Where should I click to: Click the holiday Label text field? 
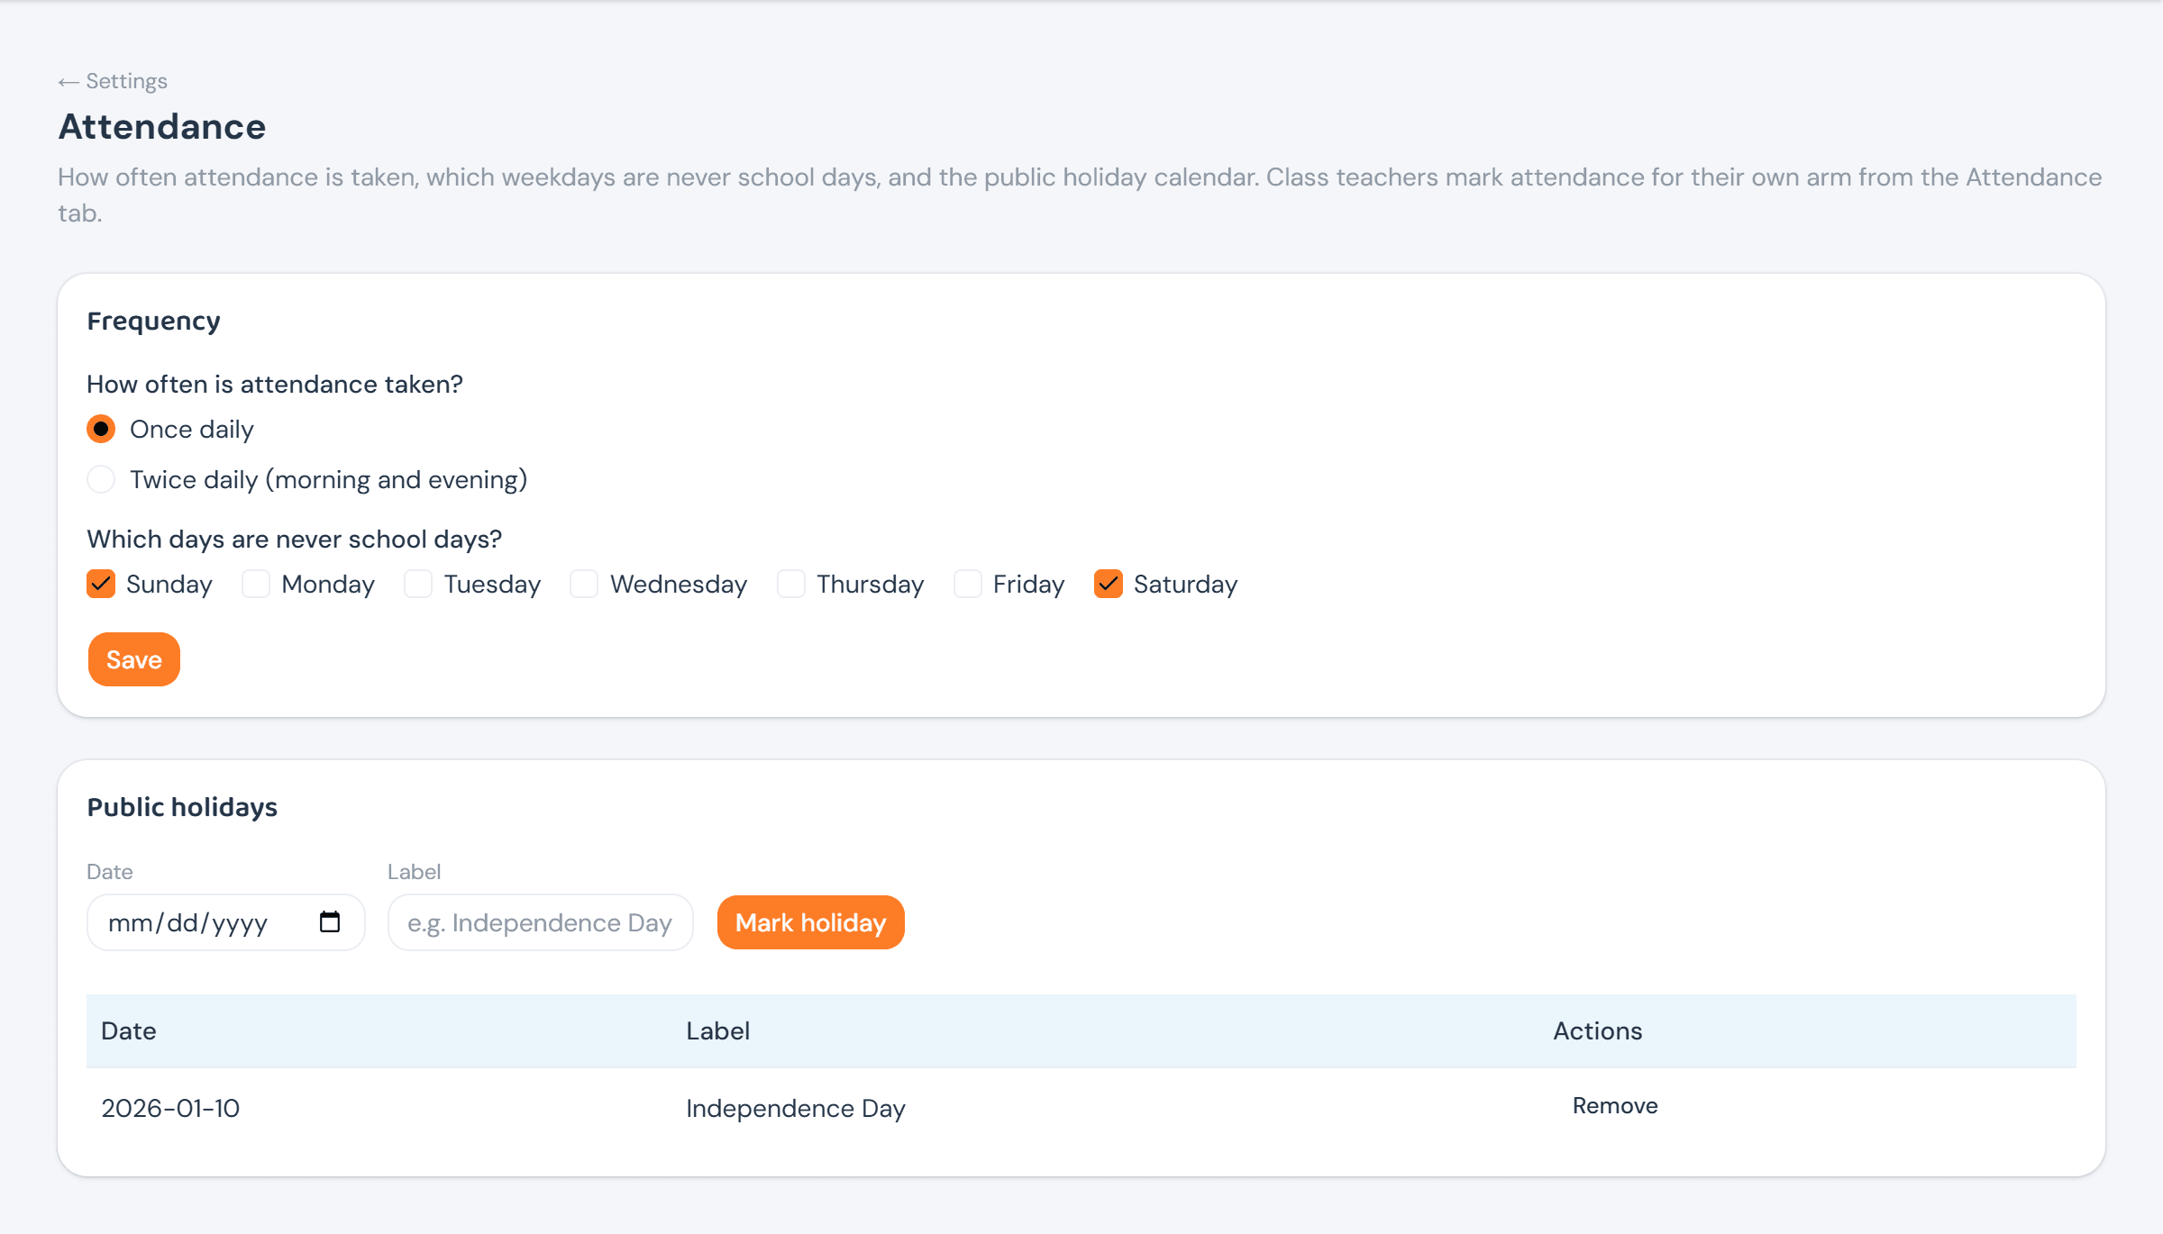tap(541, 922)
